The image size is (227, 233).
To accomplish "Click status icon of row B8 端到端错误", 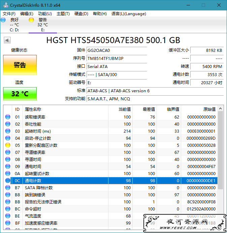I will click(8, 195).
